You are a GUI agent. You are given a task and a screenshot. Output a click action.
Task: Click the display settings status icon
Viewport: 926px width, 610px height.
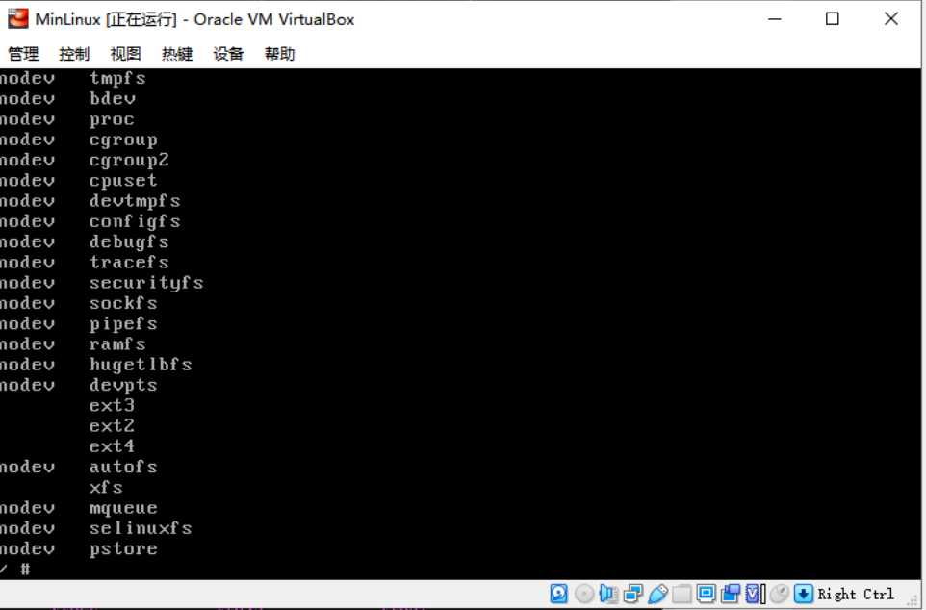(x=707, y=594)
